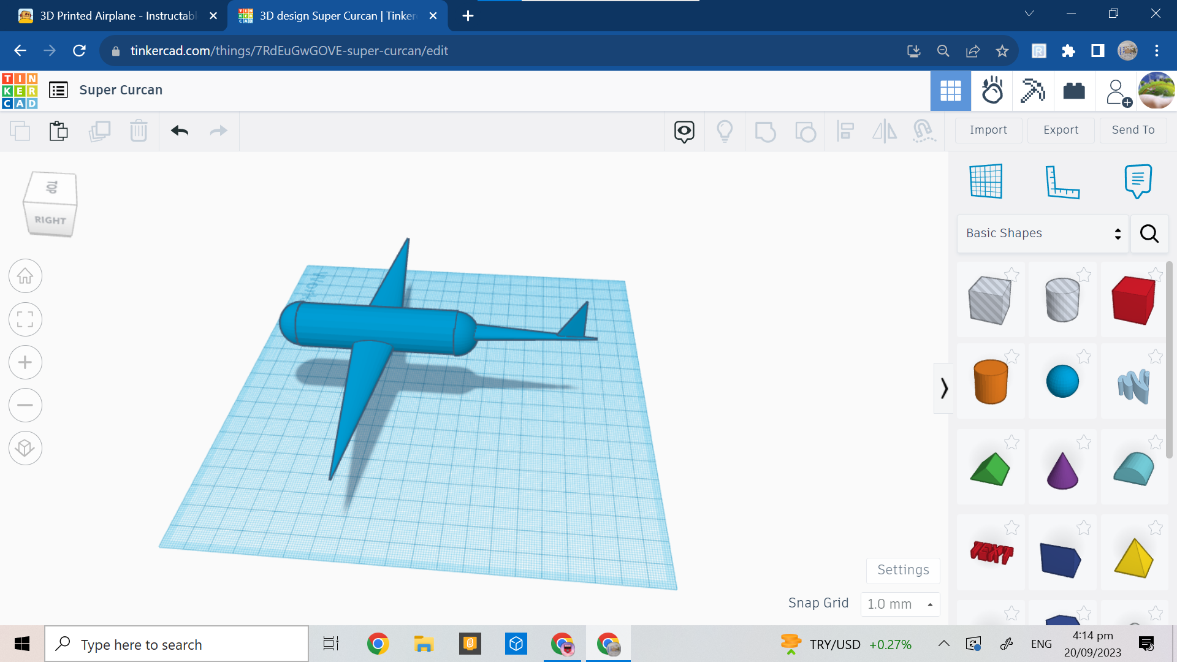Favorite the red Box shape star
This screenshot has width=1177, height=662.
(1155, 275)
